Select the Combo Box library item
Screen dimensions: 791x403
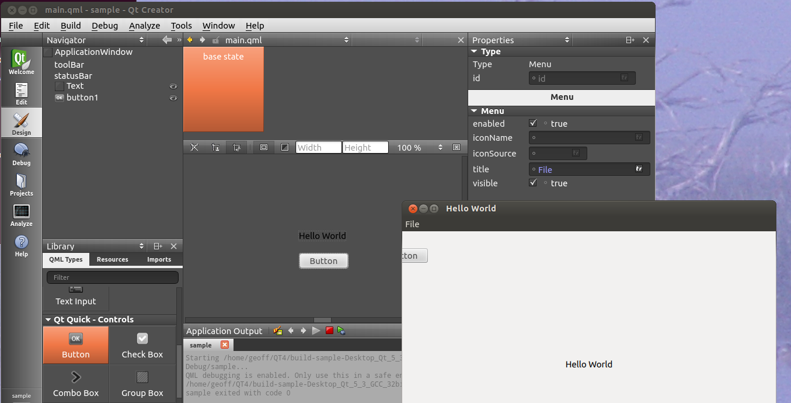[x=76, y=384]
